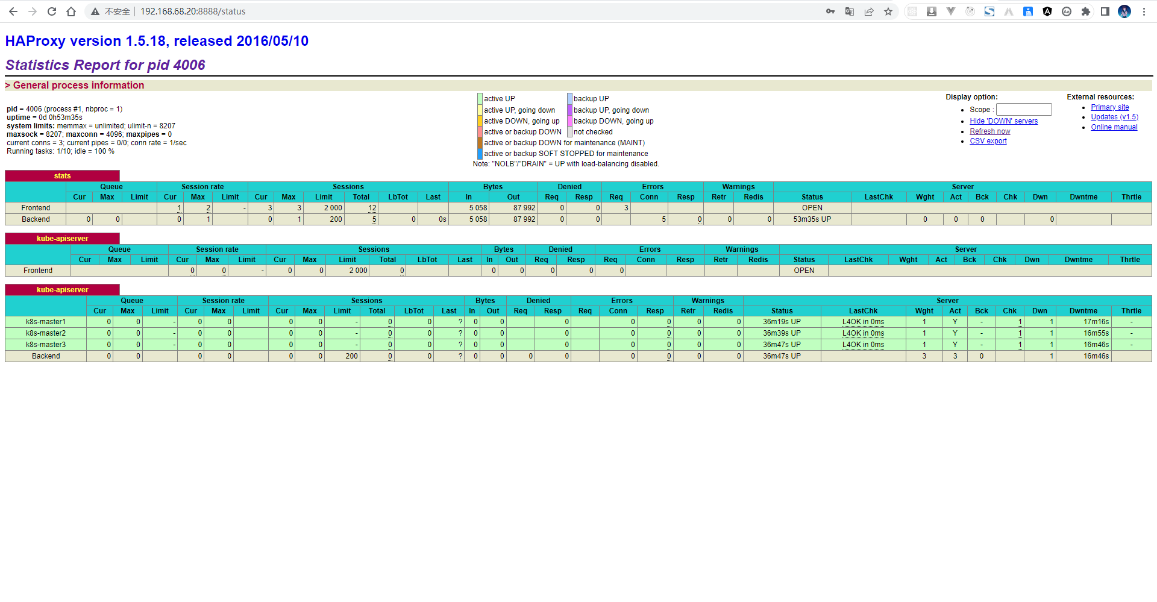Click Hide 'DOWN' servers link

tap(1003, 121)
